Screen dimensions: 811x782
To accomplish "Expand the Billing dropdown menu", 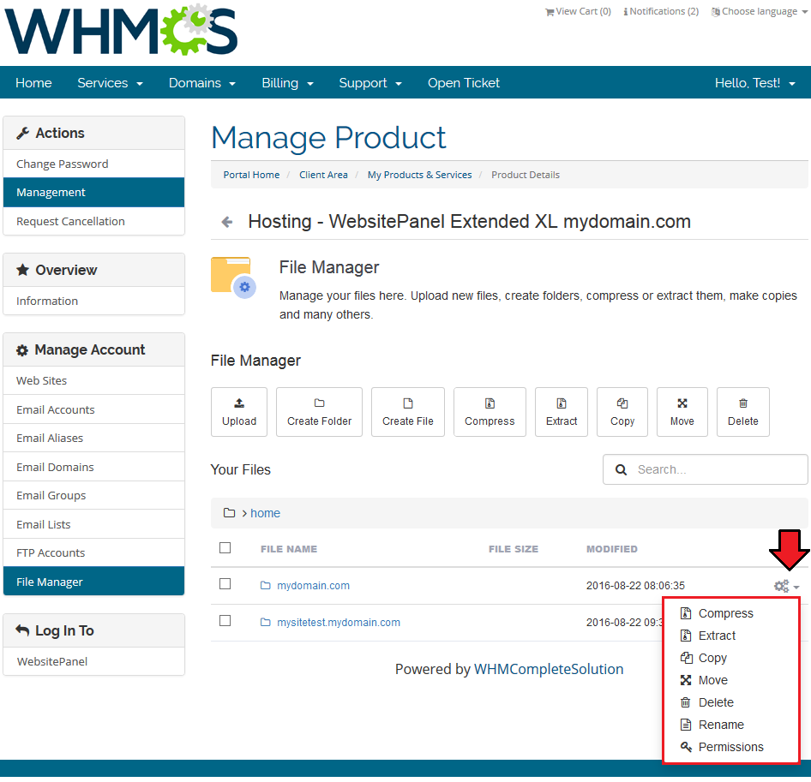I will (x=287, y=83).
